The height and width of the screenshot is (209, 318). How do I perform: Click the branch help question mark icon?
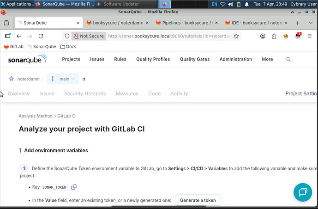pyautogui.click(x=84, y=79)
